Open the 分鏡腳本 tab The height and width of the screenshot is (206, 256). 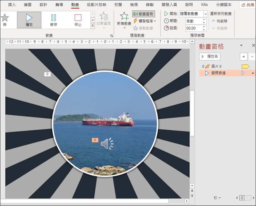224,5
